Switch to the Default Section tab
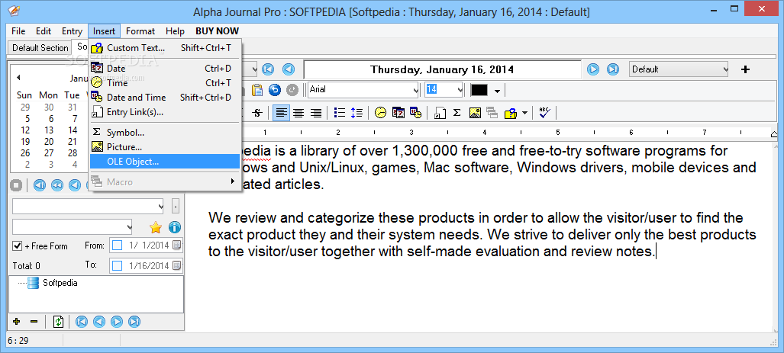The image size is (784, 353). click(x=40, y=48)
